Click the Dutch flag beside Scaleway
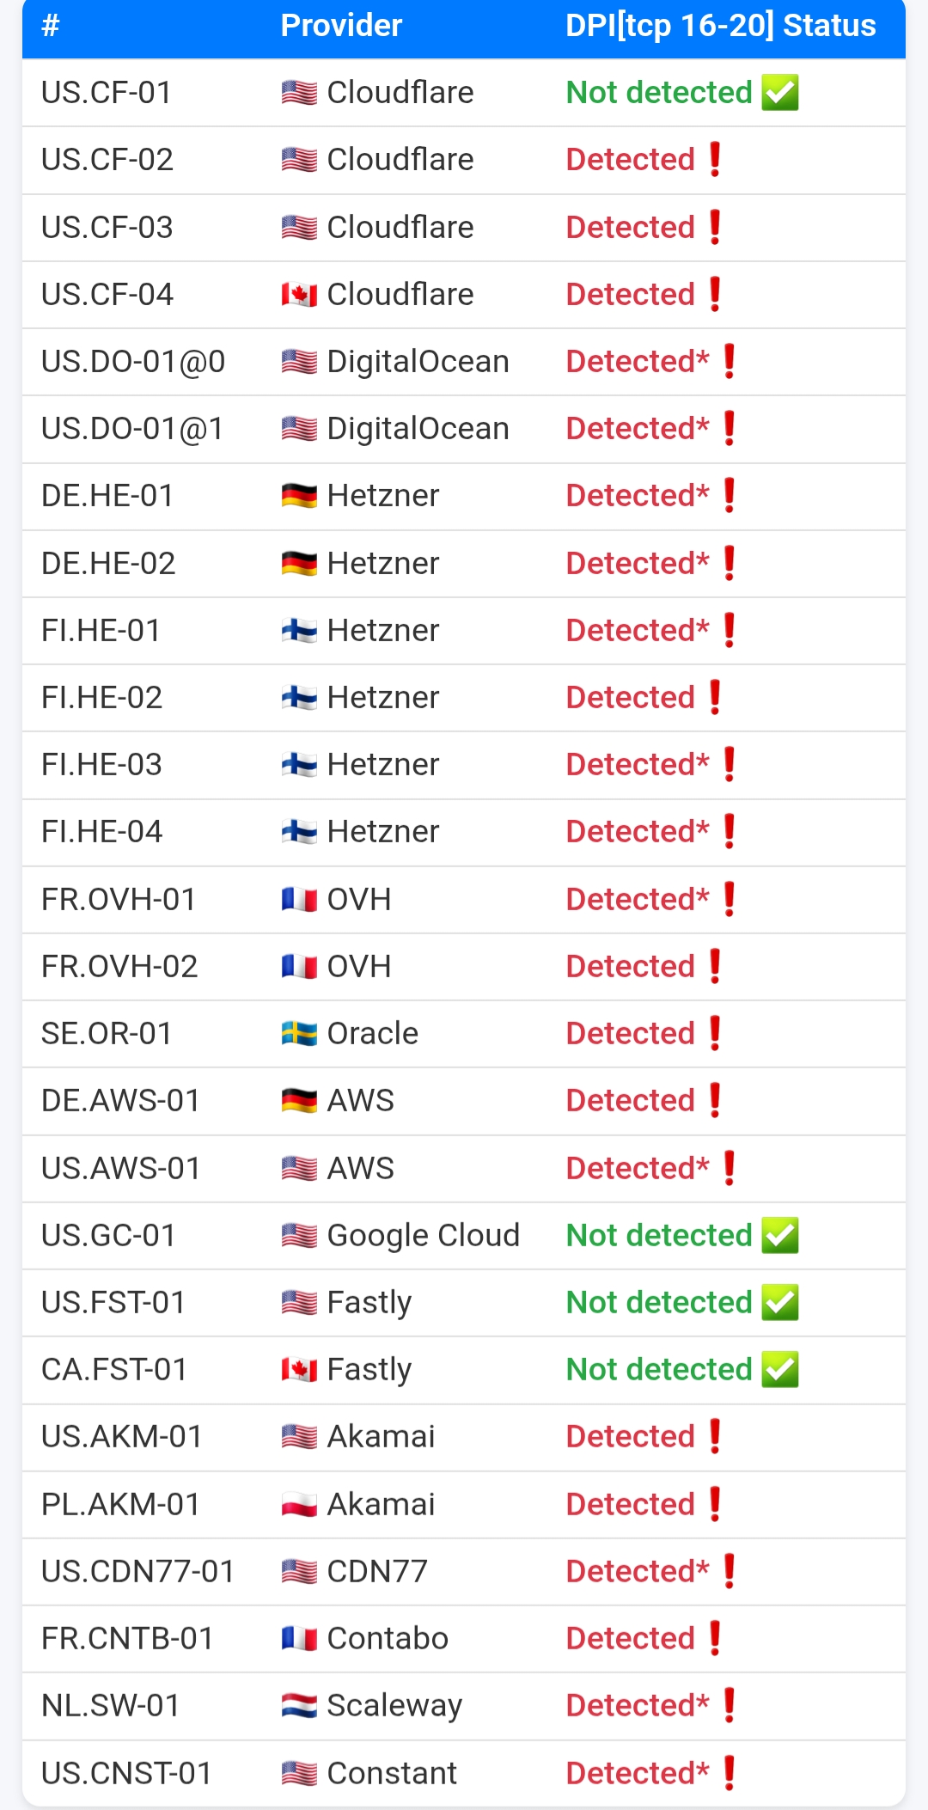This screenshot has width=928, height=1810. point(299,1706)
